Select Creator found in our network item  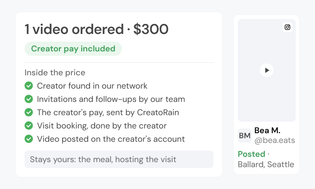(x=92, y=86)
